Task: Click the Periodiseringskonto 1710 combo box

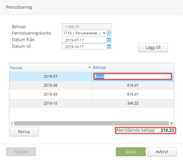Action: point(82,33)
